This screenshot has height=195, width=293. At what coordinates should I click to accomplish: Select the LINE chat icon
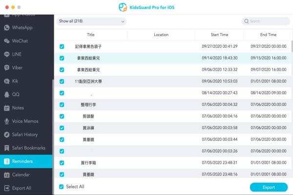tap(7, 54)
